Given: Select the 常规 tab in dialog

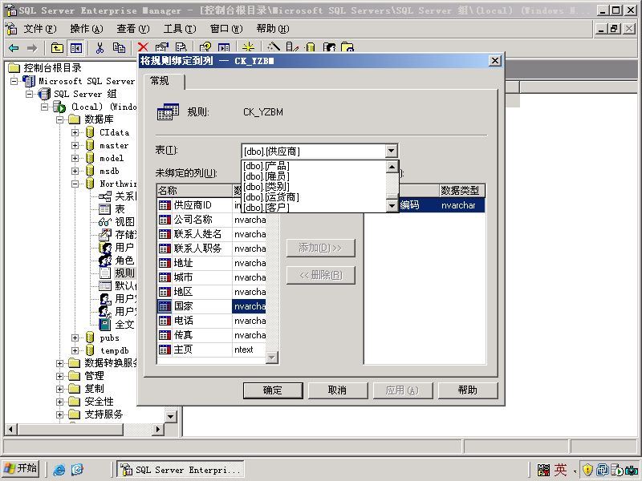Looking at the screenshot, I should [164, 81].
